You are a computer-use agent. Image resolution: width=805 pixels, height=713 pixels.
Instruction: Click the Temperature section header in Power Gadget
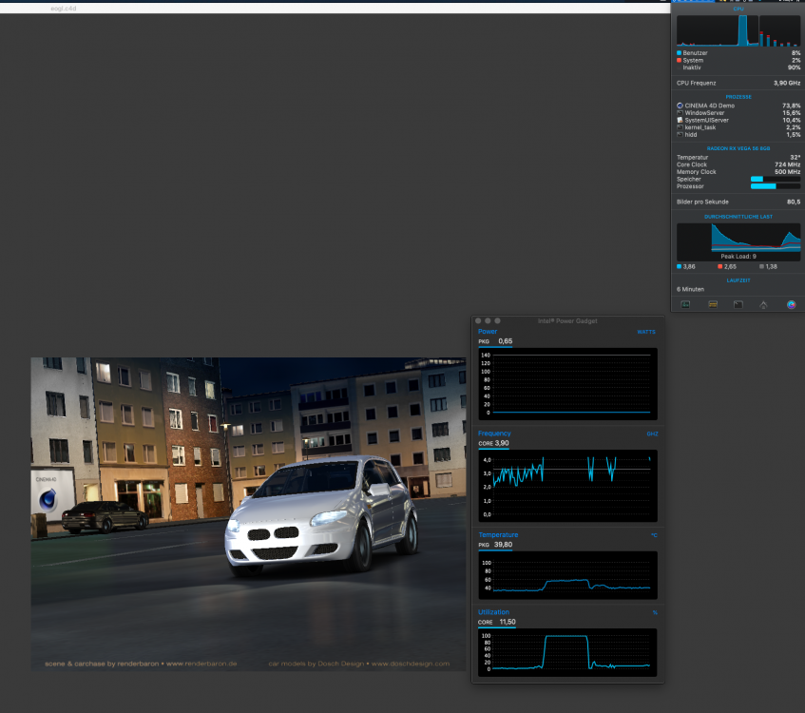click(498, 534)
